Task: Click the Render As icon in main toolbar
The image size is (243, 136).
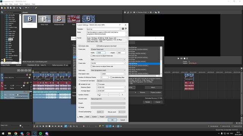Action: [x=11, y=8]
